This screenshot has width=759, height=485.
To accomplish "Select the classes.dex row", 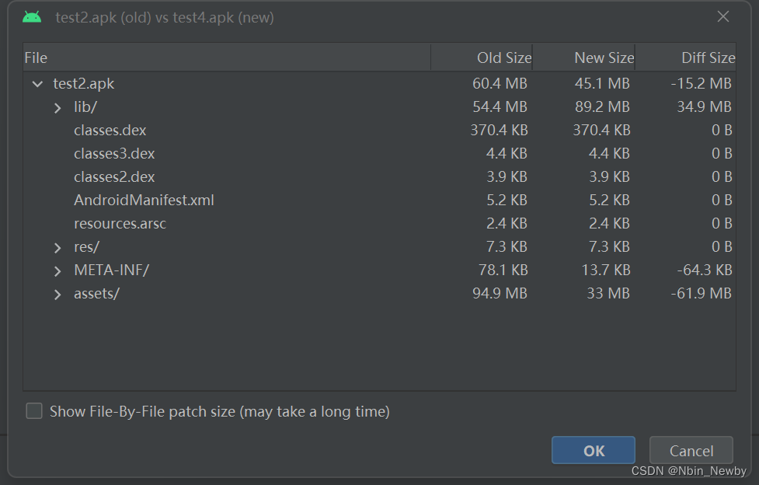I will point(110,131).
